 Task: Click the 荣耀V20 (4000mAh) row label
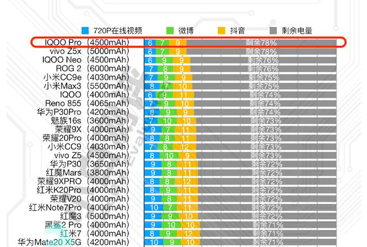point(89,199)
